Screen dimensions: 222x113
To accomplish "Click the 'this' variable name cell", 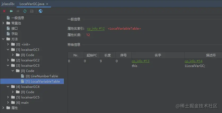I will 135,66.
